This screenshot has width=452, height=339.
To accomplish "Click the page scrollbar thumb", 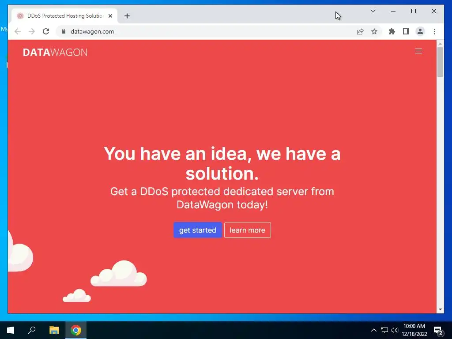I will [x=440, y=62].
